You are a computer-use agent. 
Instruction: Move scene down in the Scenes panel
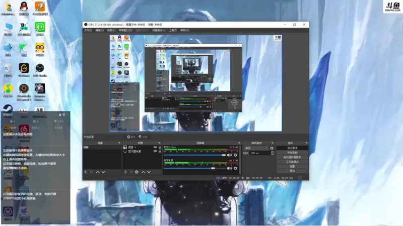(x=103, y=172)
